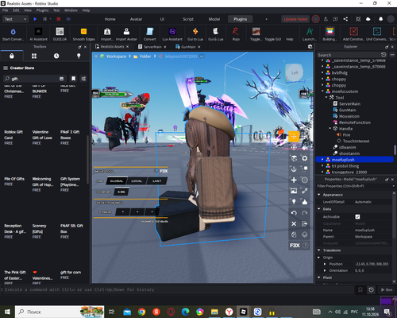Click the F3X redo arrow
Image resolution: width=397 pixels, height=318 pixels.
point(305,213)
